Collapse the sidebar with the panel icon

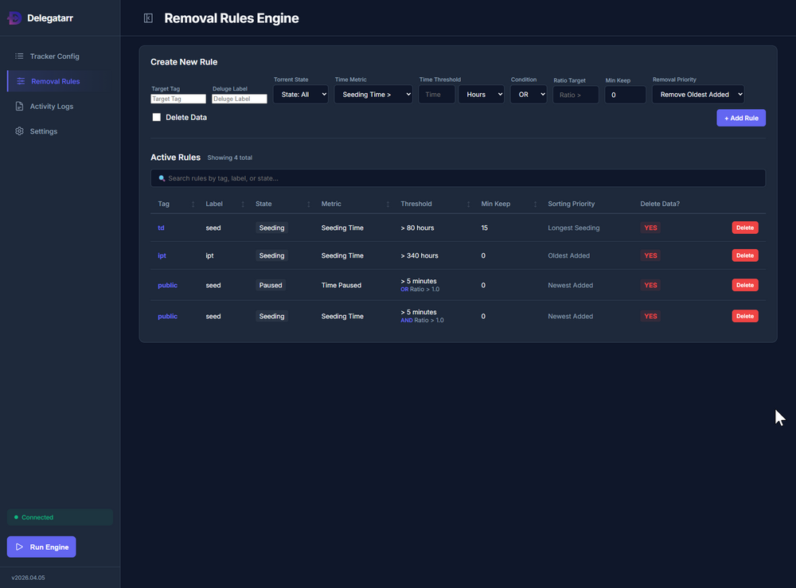coord(148,18)
